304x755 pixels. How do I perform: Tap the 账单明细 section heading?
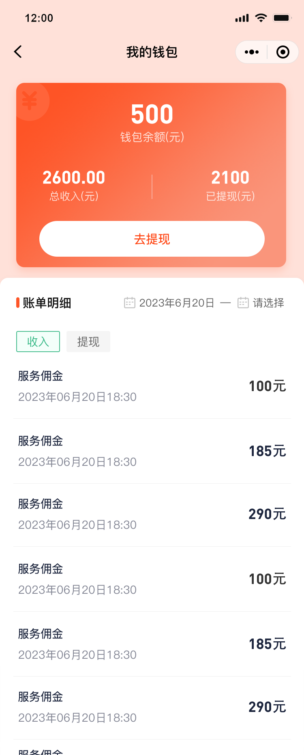pyautogui.click(x=47, y=303)
